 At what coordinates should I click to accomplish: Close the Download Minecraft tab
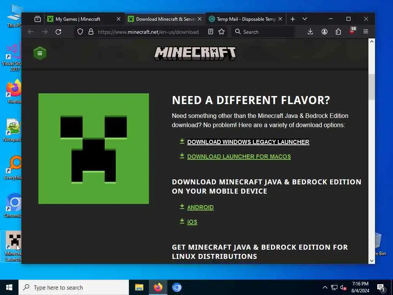pos(200,19)
